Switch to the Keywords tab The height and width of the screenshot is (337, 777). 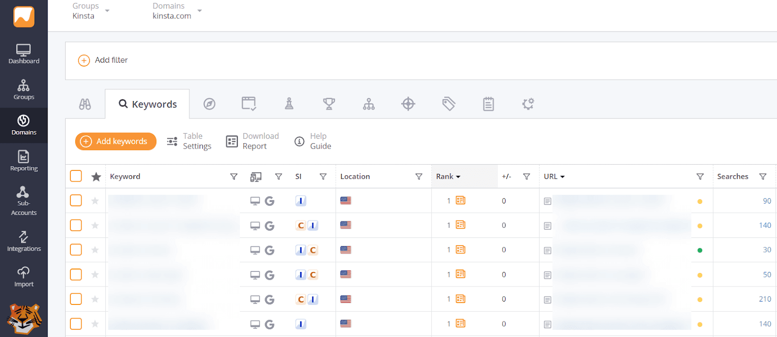coord(148,104)
